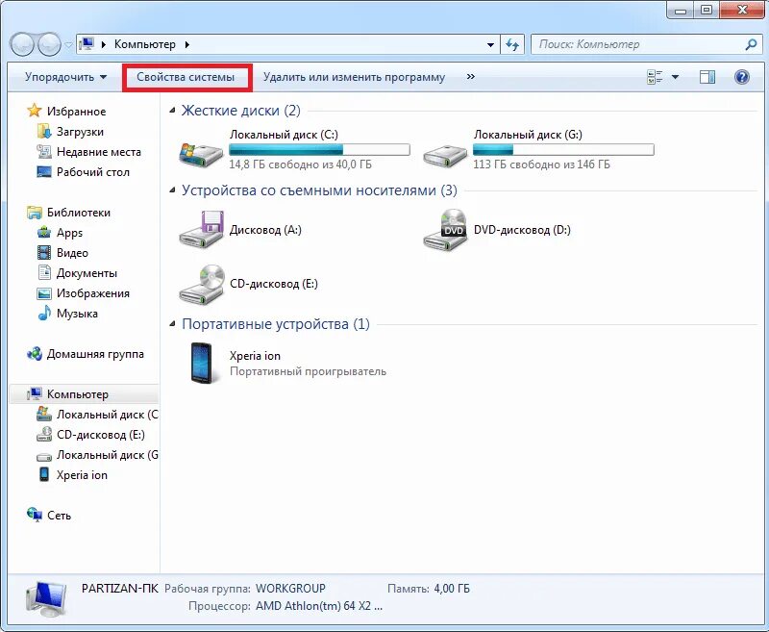Screen dimensions: 769x632
Task: Open view options dropdown arrow
Action: click(676, 77)
